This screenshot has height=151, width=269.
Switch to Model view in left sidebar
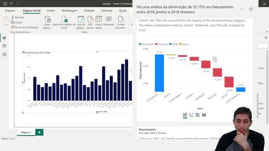4,55
